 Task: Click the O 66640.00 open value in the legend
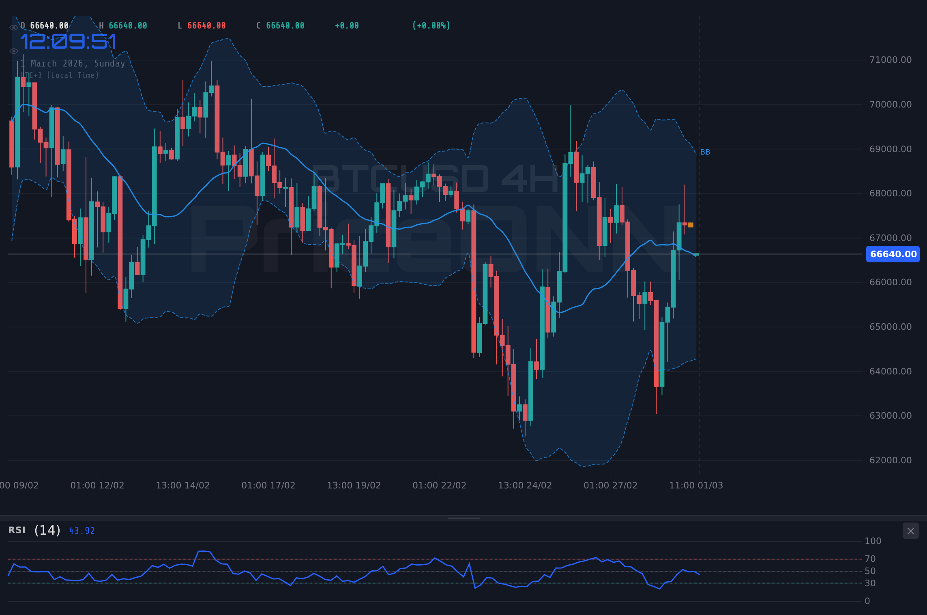[x=43, y=25]
